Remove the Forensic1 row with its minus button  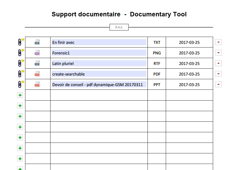218,53
